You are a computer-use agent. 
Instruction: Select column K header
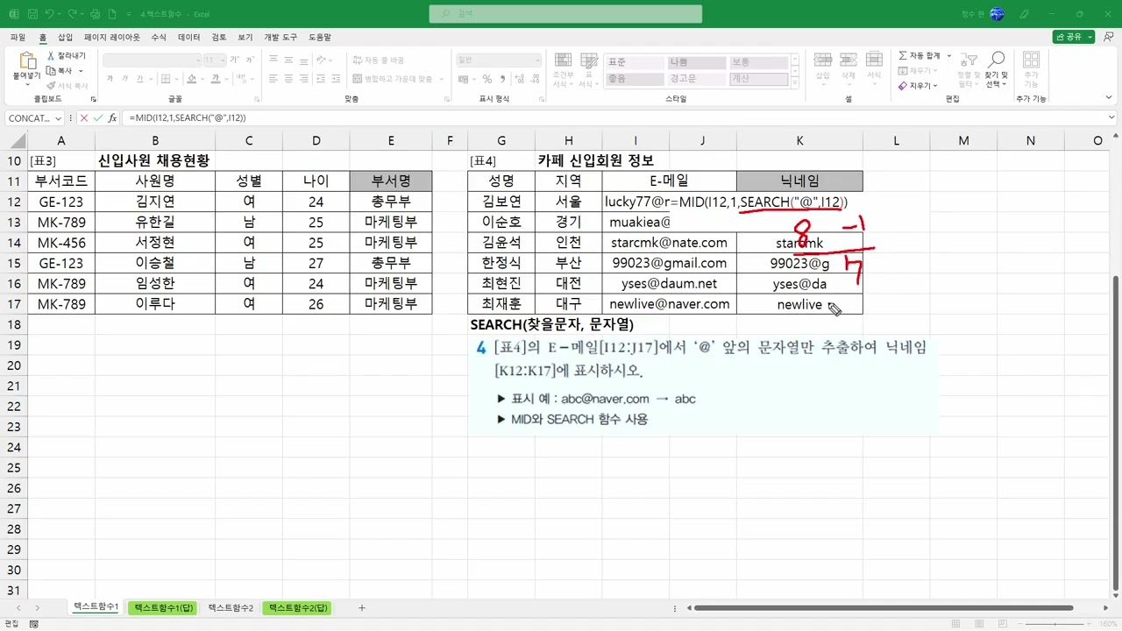click(x=799, y=140)
